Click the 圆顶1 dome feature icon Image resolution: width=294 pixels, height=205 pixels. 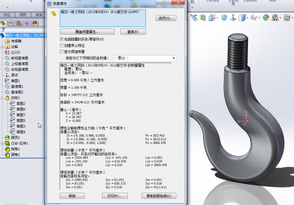point(7,138)
